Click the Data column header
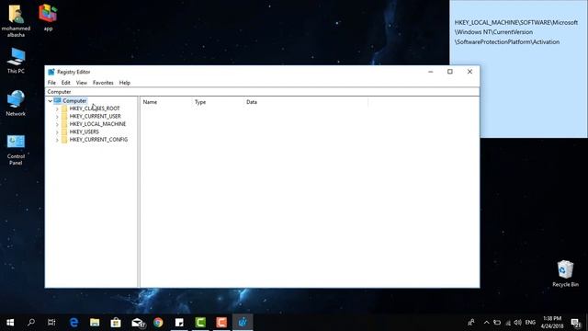Viewport: 588px width, 331px height. click(x=306, y=102)
